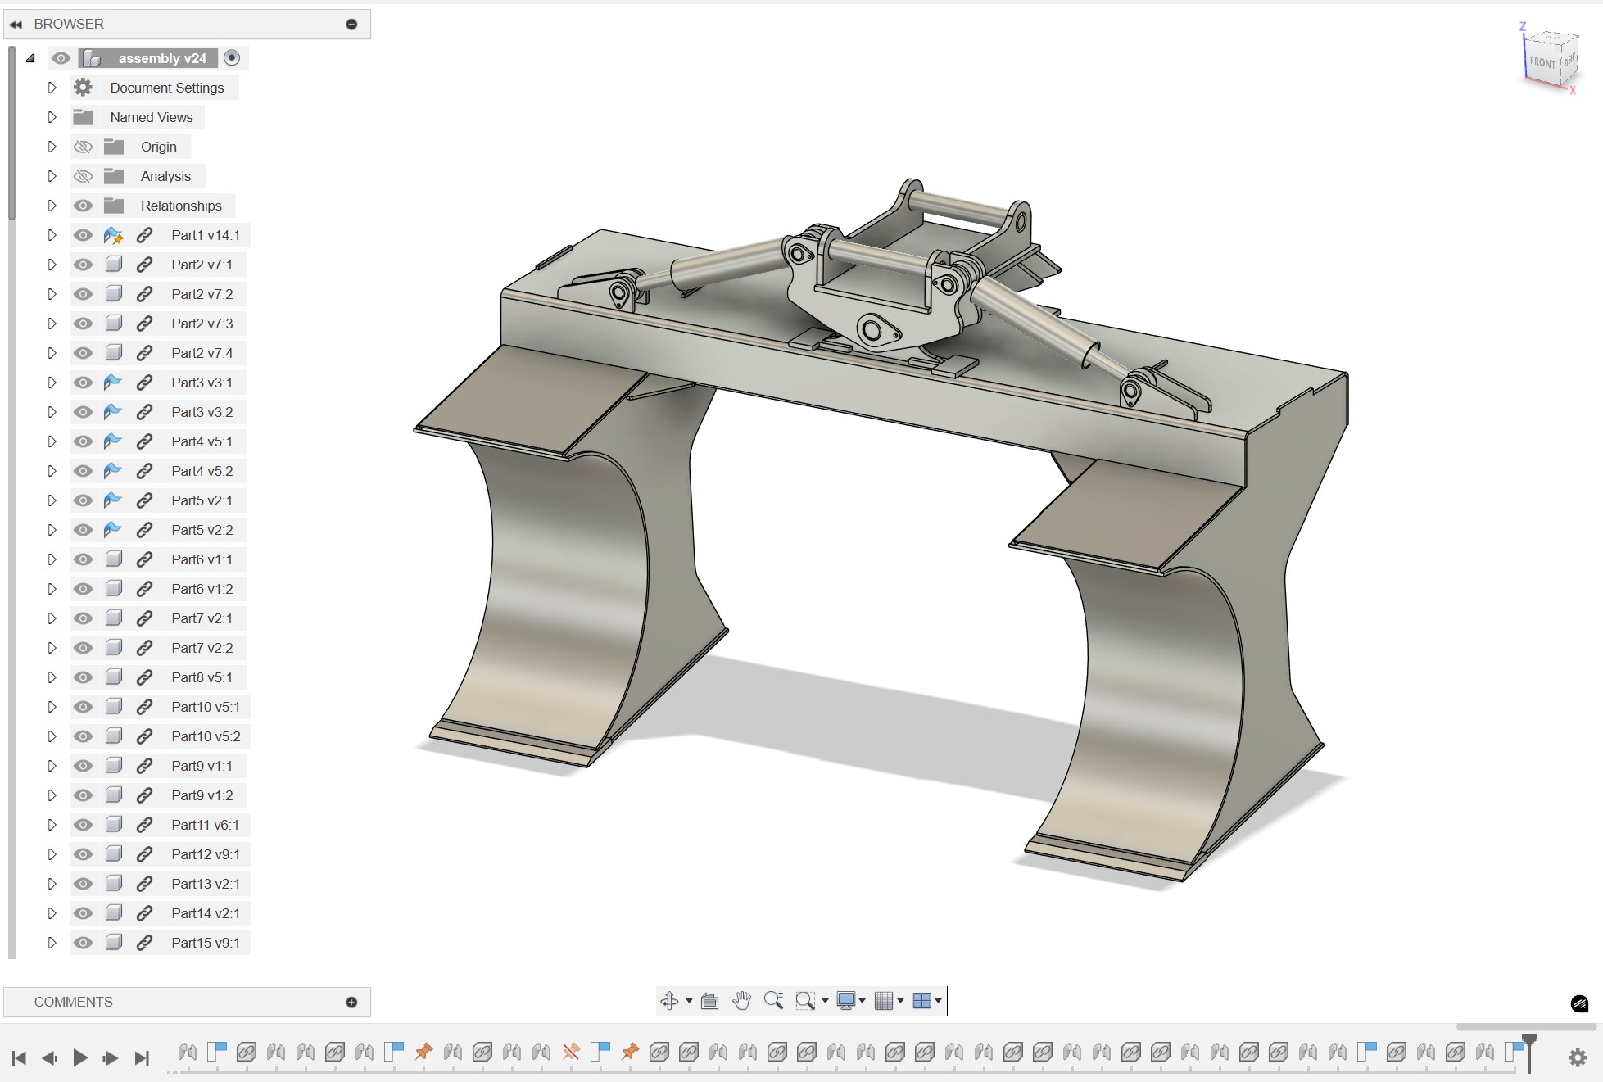Expand the Document Settings node
The image size is (1603, 1082).
tap(52, 88)
